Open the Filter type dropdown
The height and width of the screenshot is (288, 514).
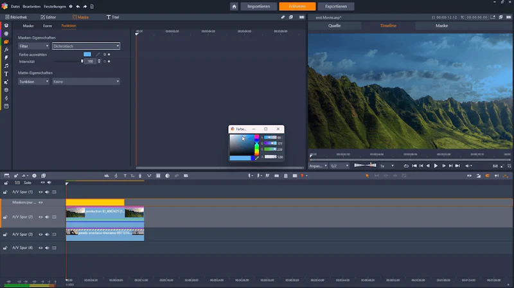[33, 46]
